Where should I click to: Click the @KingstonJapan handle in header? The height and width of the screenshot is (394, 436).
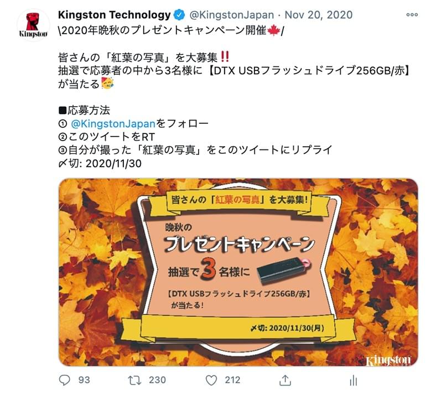coord(231,15)
